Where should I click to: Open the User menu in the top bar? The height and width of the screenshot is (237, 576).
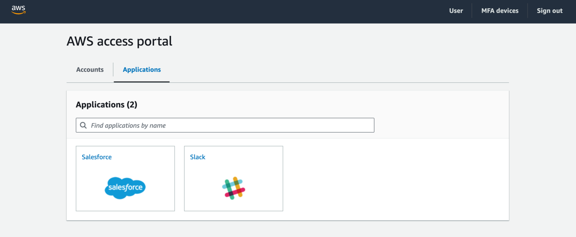(x=456, y=10)
